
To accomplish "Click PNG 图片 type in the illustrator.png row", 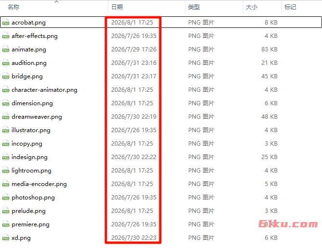I will point(201,130).
